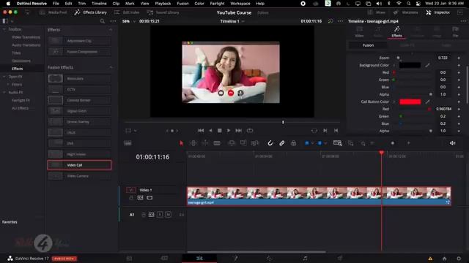Collapse the Audio FX tree section
The width and height of the screenshot is (469, 263).
pos(4,93)
